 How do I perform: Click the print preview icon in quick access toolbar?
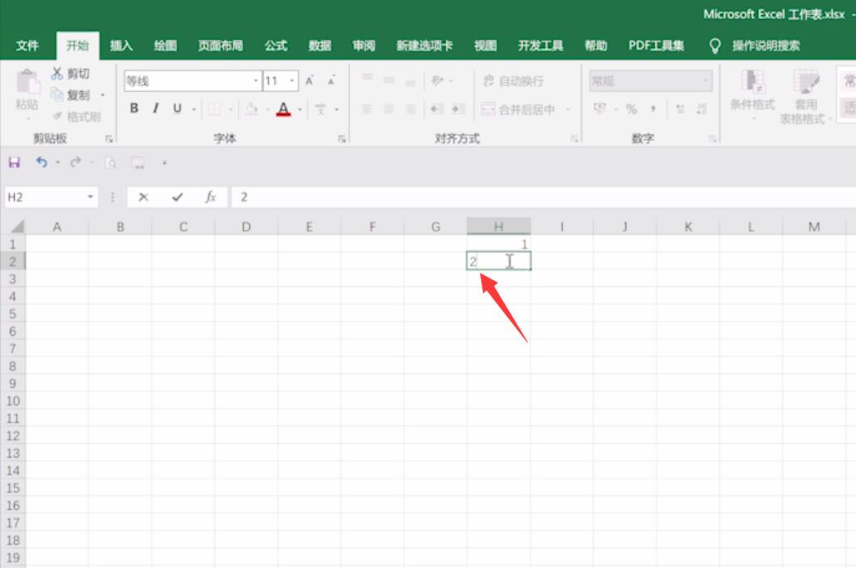(110, 163)
